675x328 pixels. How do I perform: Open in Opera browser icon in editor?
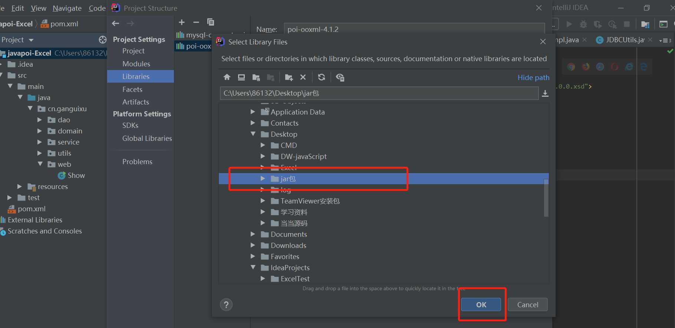(x=615, y=67)
